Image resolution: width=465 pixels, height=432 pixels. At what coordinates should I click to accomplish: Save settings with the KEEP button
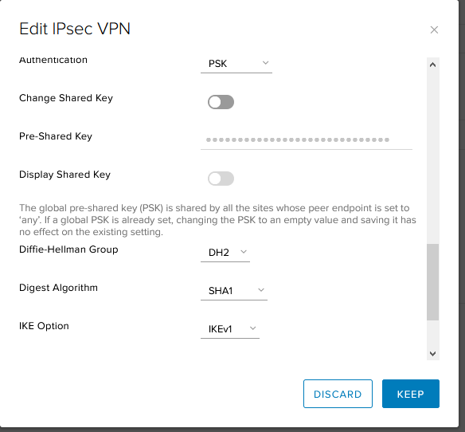coord(411,394)
